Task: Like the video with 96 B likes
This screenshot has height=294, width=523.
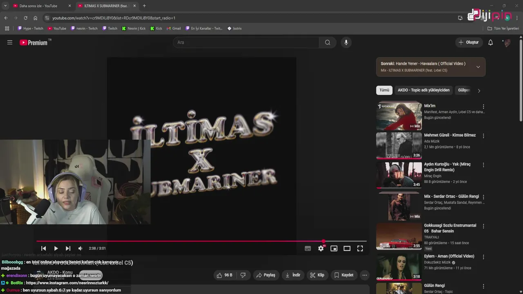Action: click(224, 275)
